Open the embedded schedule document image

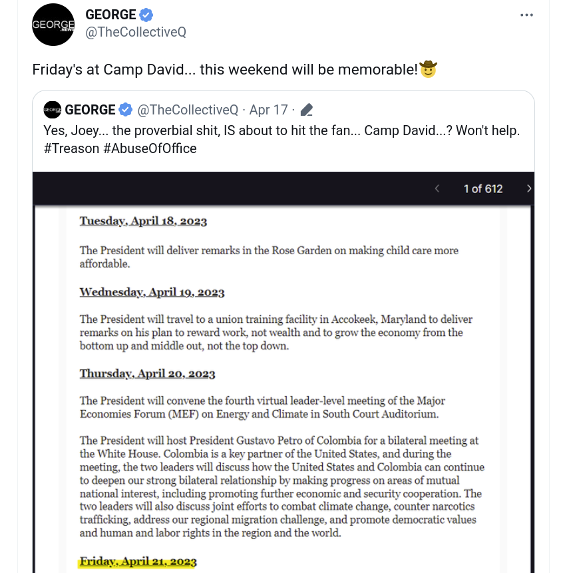284,389
